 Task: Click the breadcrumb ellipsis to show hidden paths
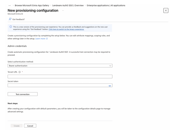[x=10, y=5]
